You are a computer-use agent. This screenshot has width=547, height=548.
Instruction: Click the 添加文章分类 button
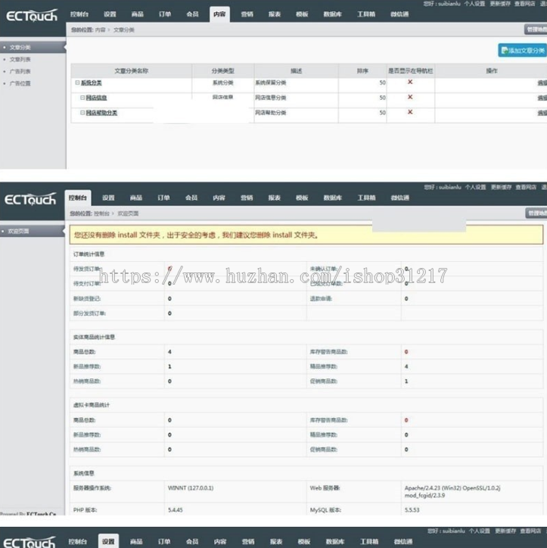tap(522, 51)
